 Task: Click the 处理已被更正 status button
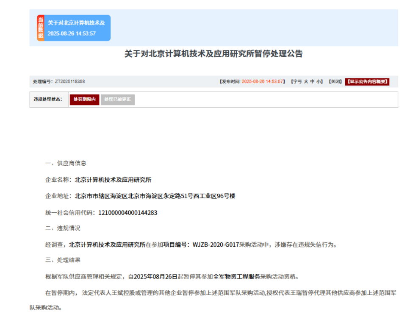tap(118, 100)
